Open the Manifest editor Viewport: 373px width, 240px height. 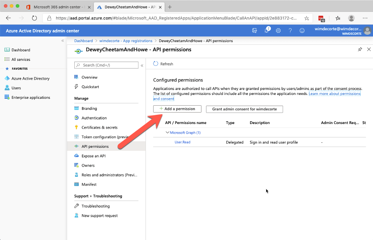pyautogui.click(x=89, y=184)
